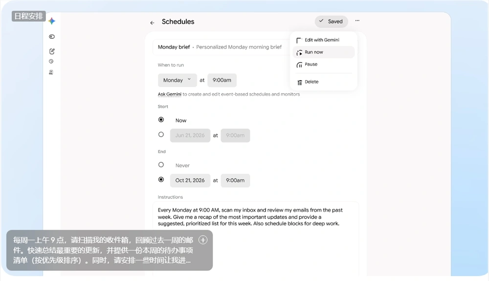Open the three-dot more options menu
Viewport: 489px width, 281px height.
(357, 20)
